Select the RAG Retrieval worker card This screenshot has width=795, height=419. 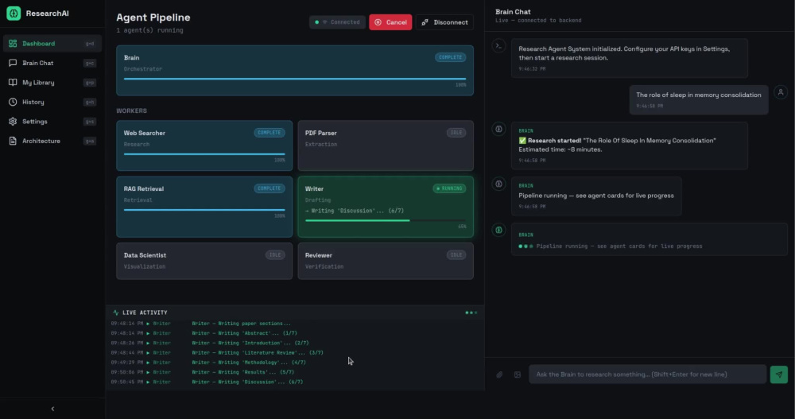tap(204, 207)
